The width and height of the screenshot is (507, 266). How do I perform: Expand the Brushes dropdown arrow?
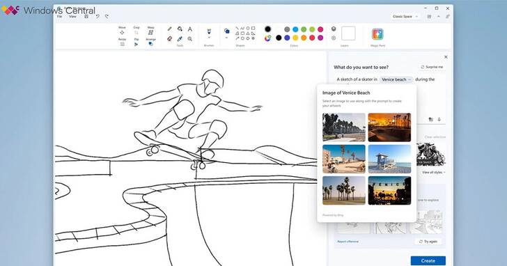click(x=209, y=38)
